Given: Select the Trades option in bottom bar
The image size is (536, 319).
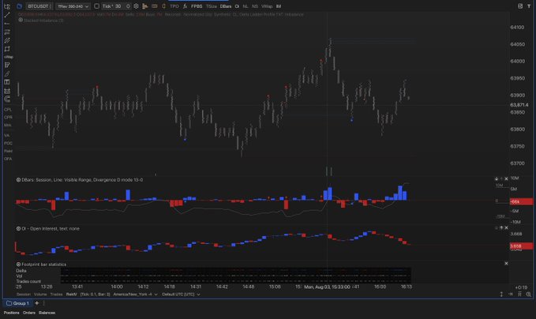Looking at the screenshot, I should [56, 295].
